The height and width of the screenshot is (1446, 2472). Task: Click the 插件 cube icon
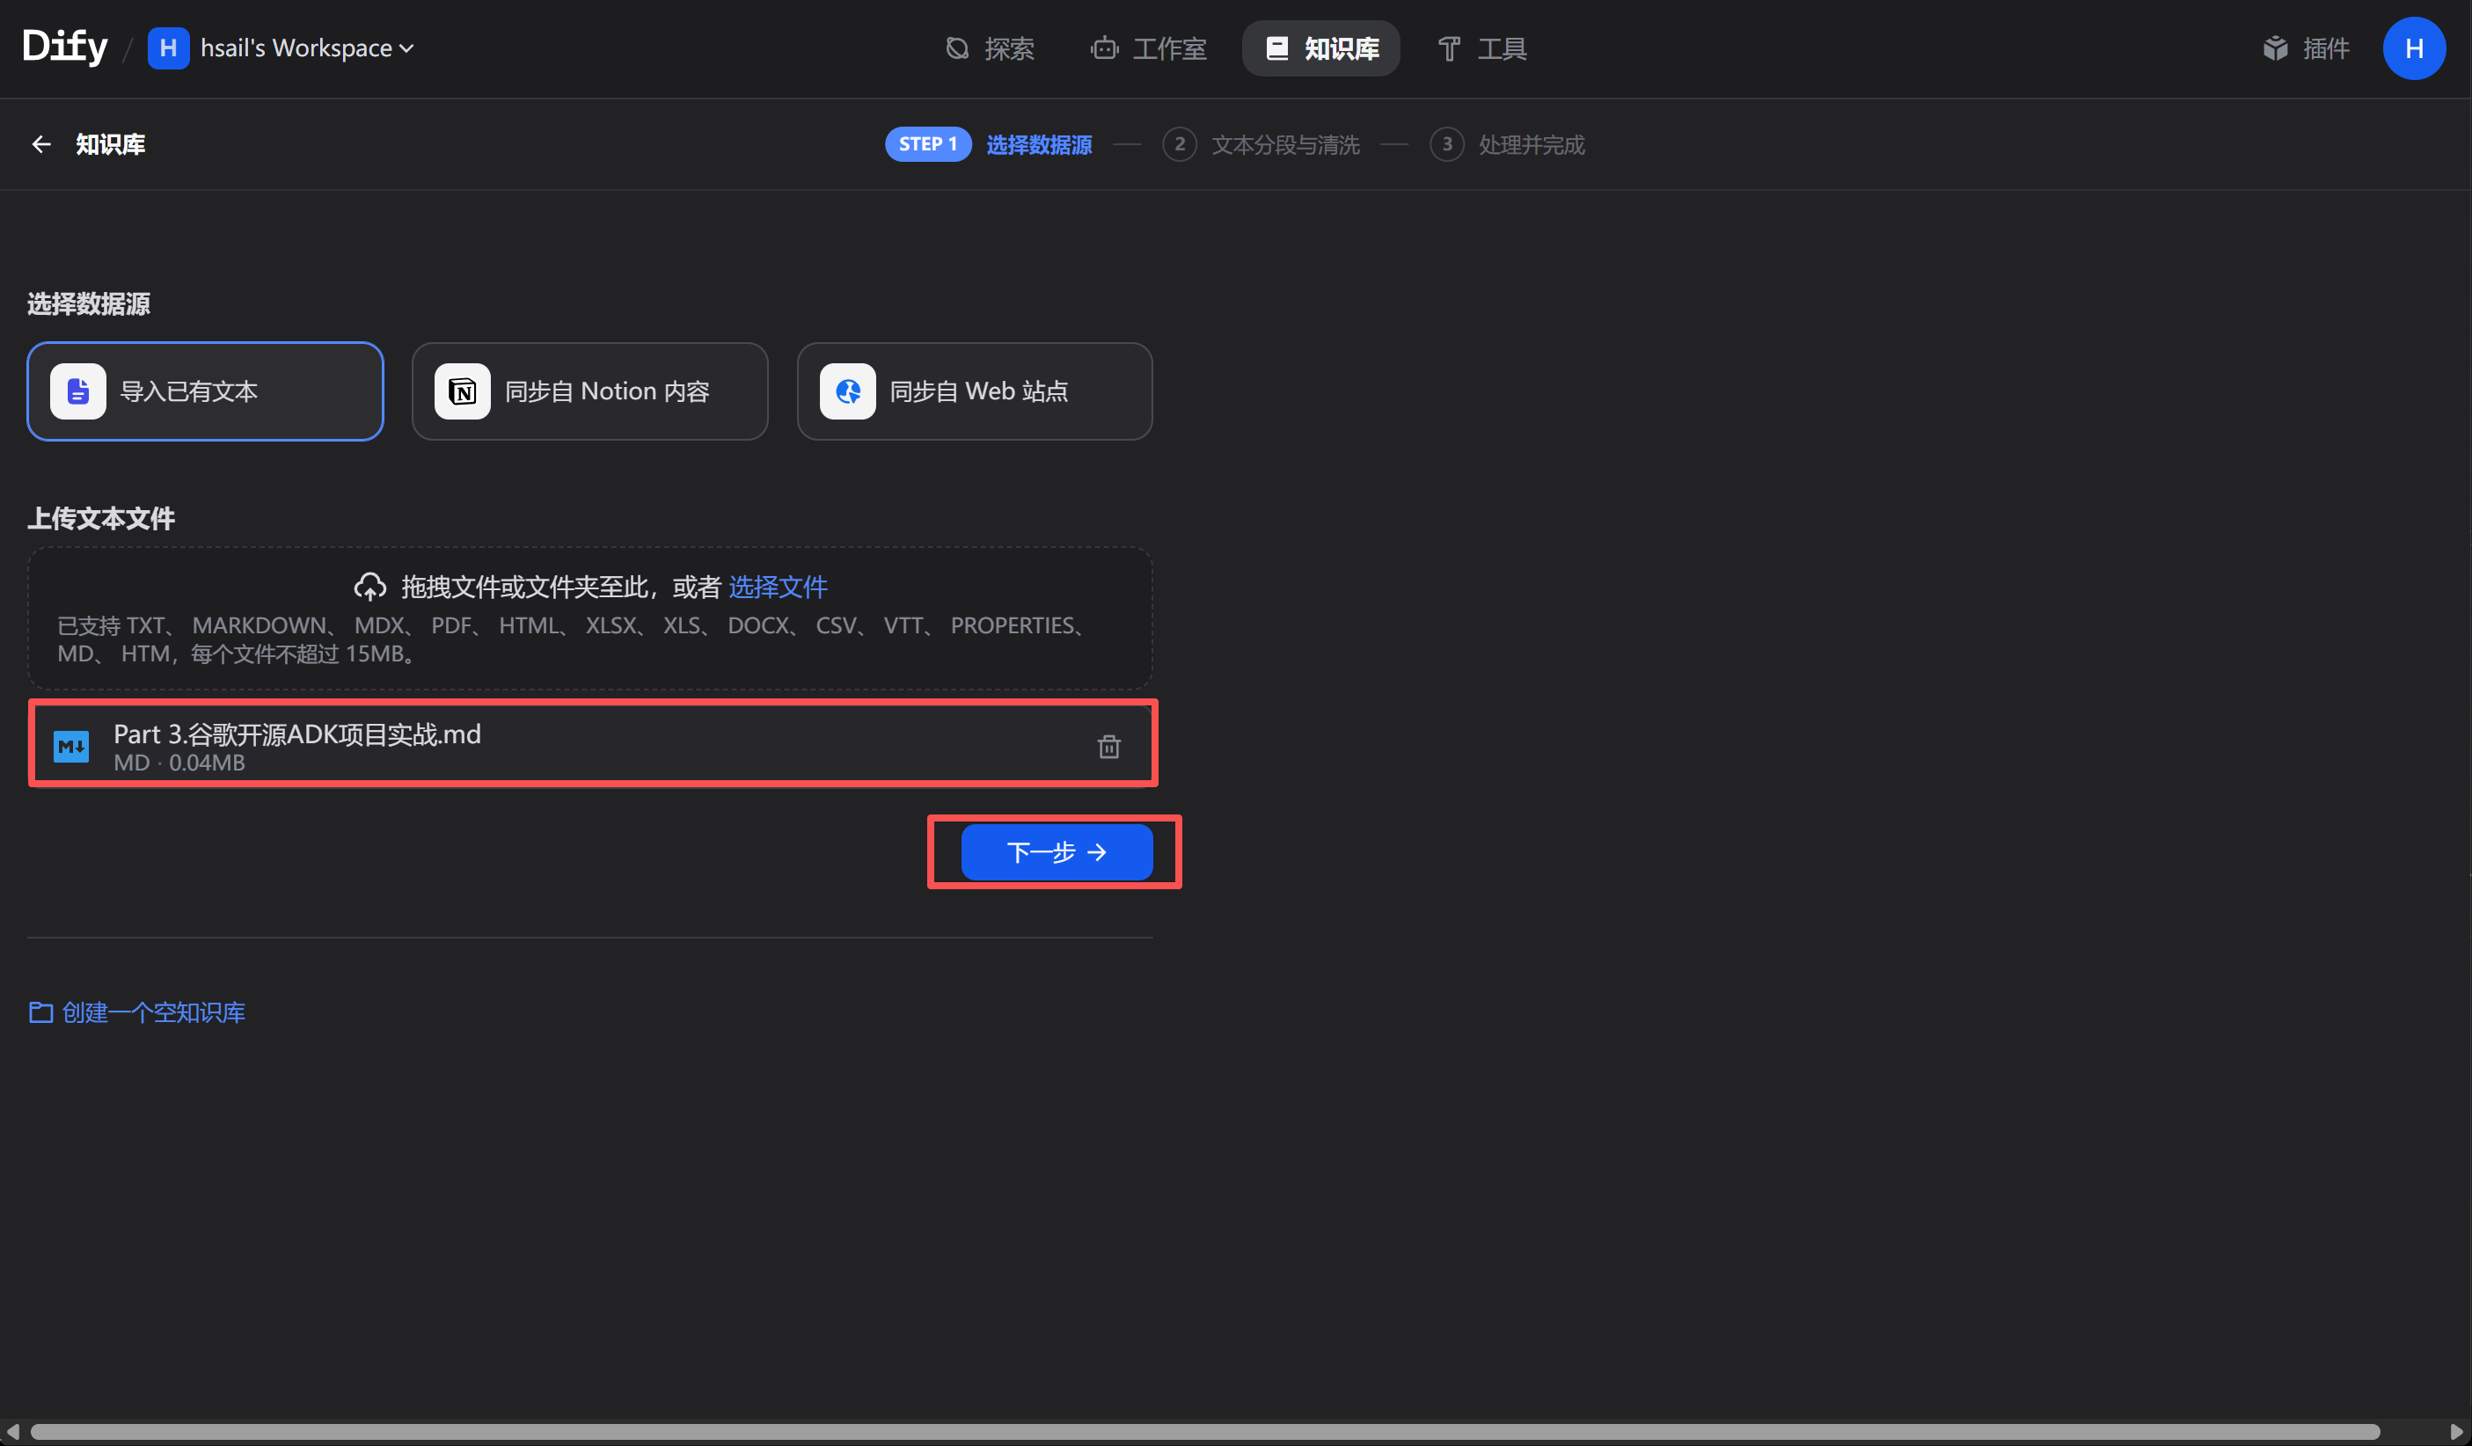coord(2275,48)
